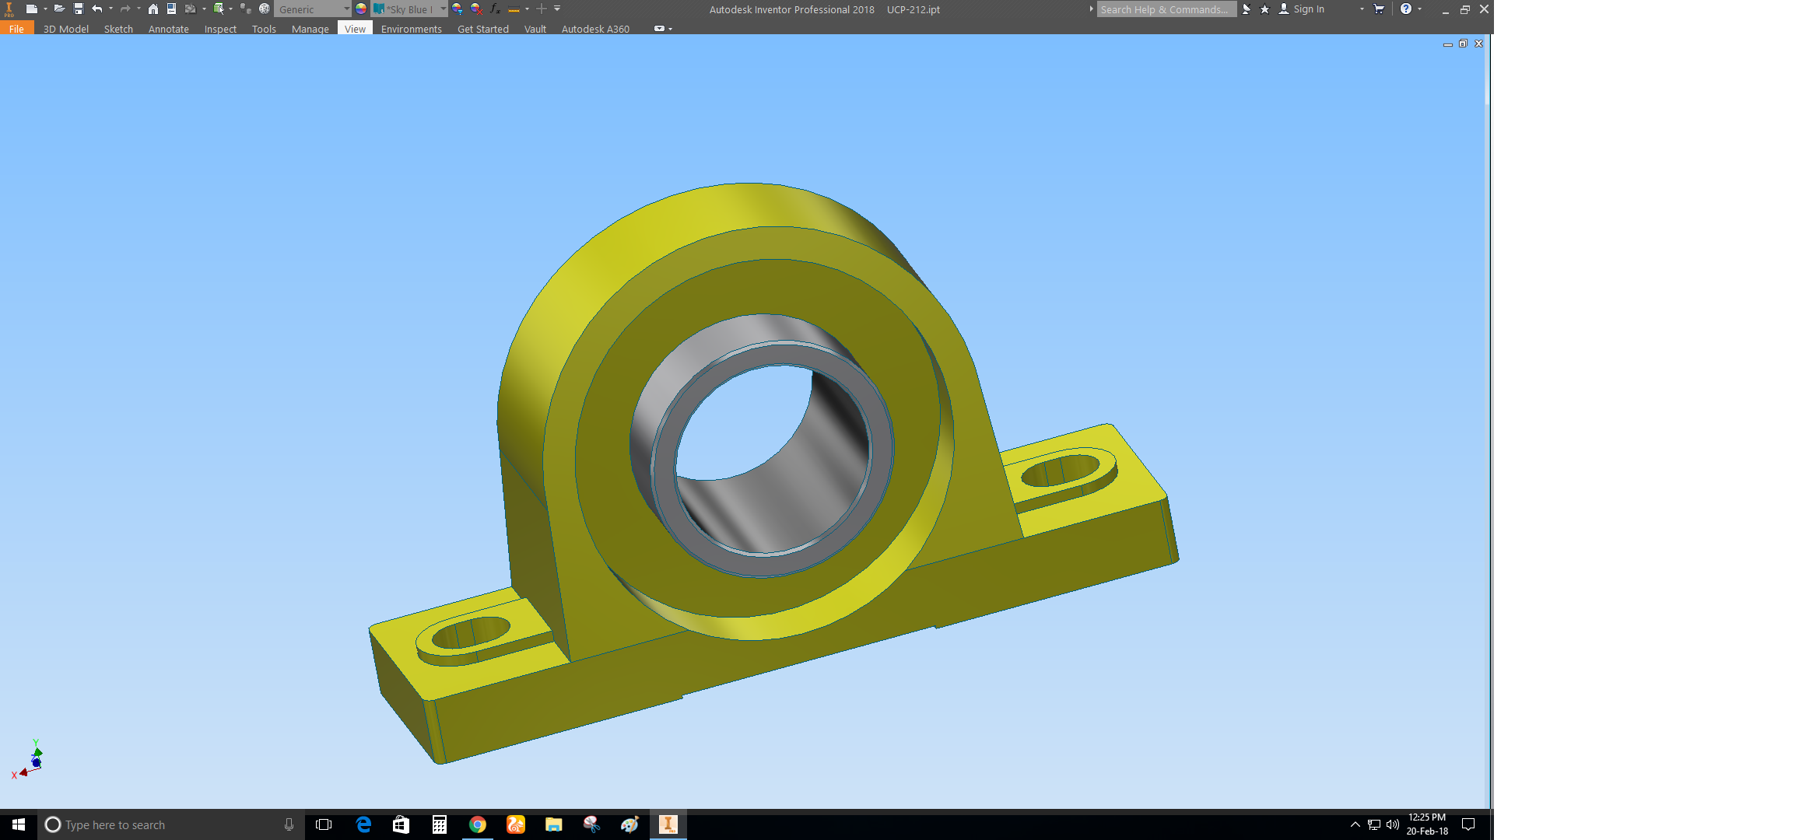This screenshot has height=840, width=1820.
Task: Expand the Sky Blue appearance dropdown
Action: click(443, 9)
